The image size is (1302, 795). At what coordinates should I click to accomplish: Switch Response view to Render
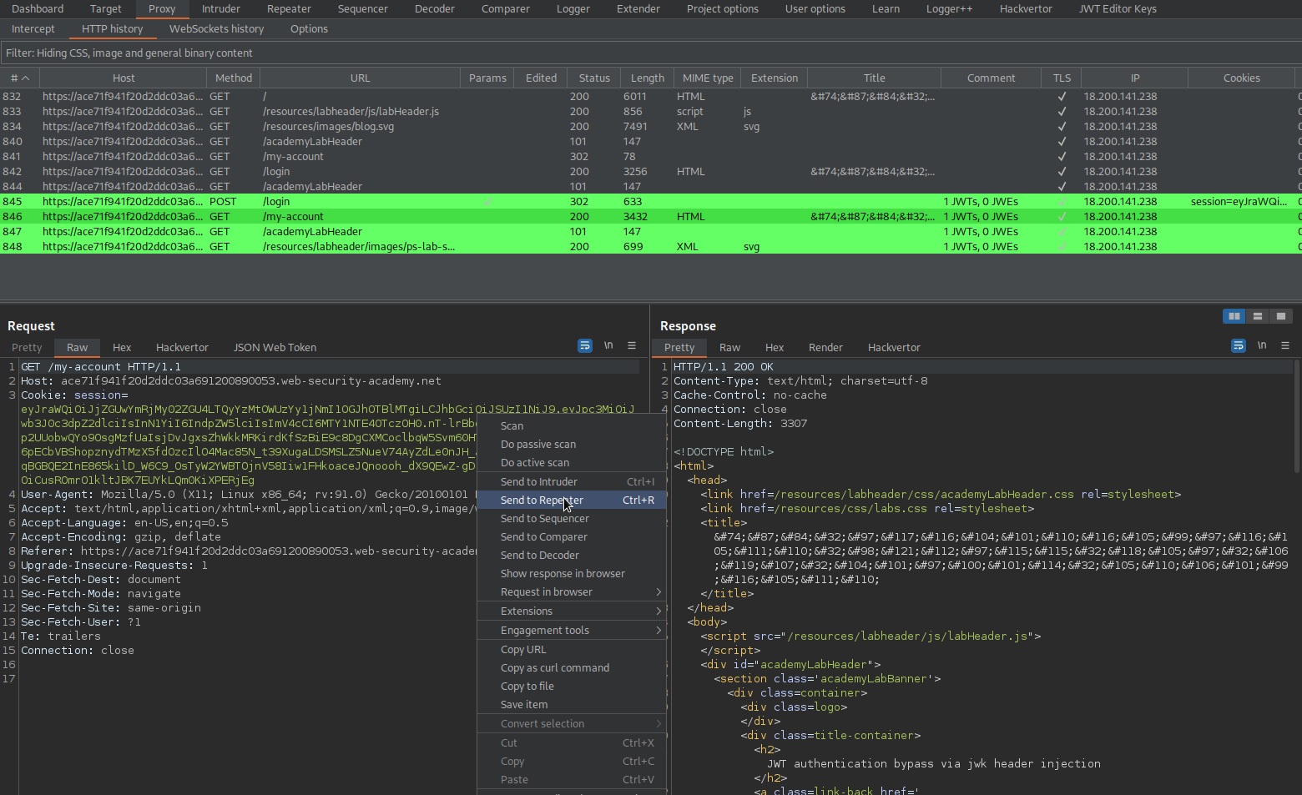pyautogui.click(x=825, y=347)
